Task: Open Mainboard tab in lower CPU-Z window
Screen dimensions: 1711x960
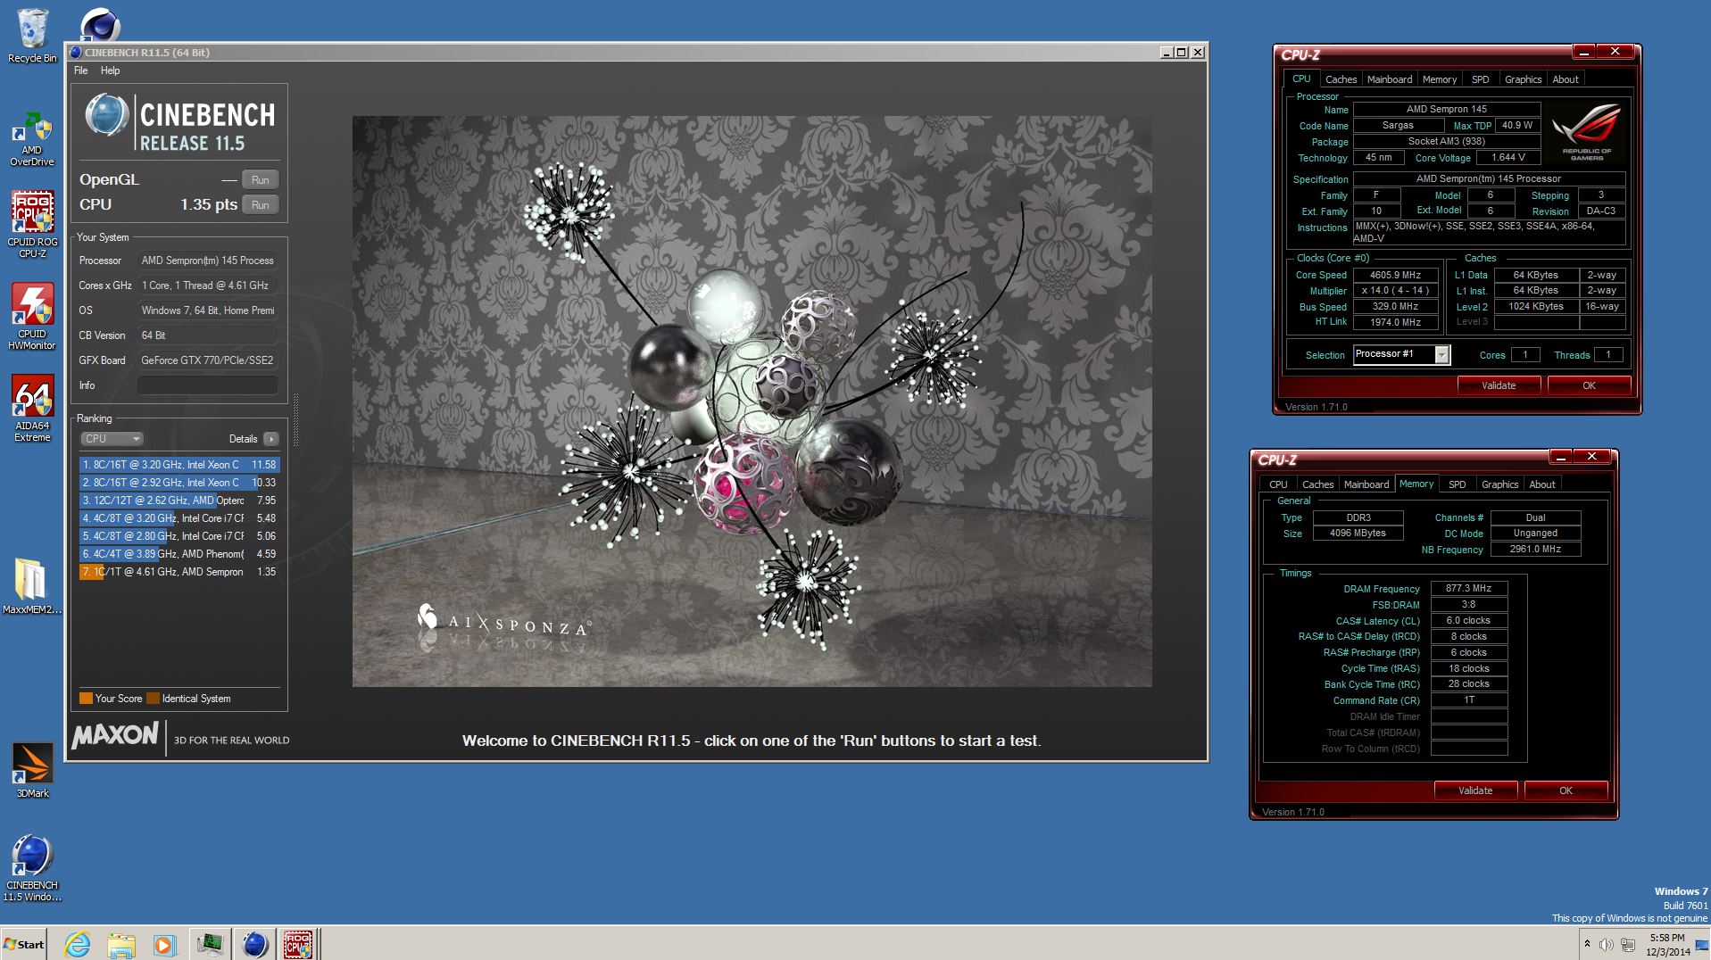Action: pos(1366,484)
